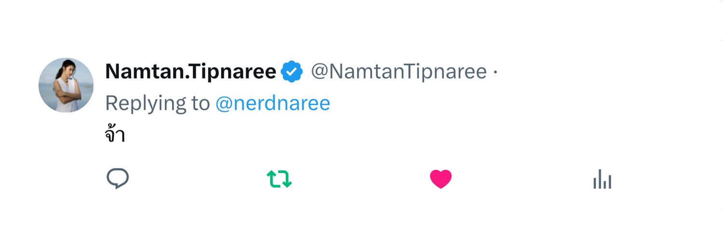The height and width of the screenshot is (240, 723).
Task: Click the gray @NamtanTipnaree username
Action: coord(399,72)
